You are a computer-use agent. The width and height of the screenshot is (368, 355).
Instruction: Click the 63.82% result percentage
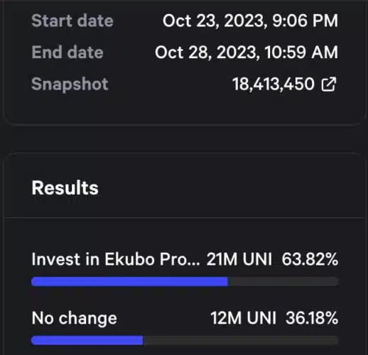[310, 259]
